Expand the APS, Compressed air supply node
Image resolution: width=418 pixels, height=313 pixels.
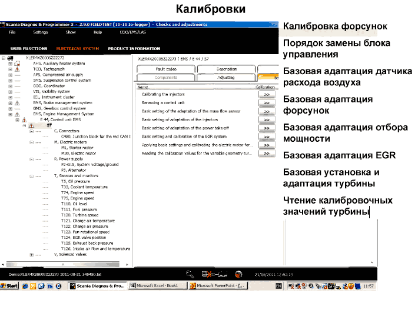[x=10, y=75]
